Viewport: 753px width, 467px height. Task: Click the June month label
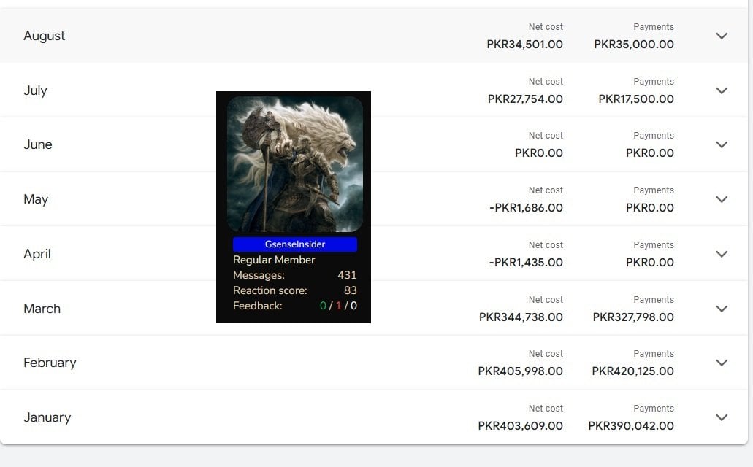tap(37, 144)
